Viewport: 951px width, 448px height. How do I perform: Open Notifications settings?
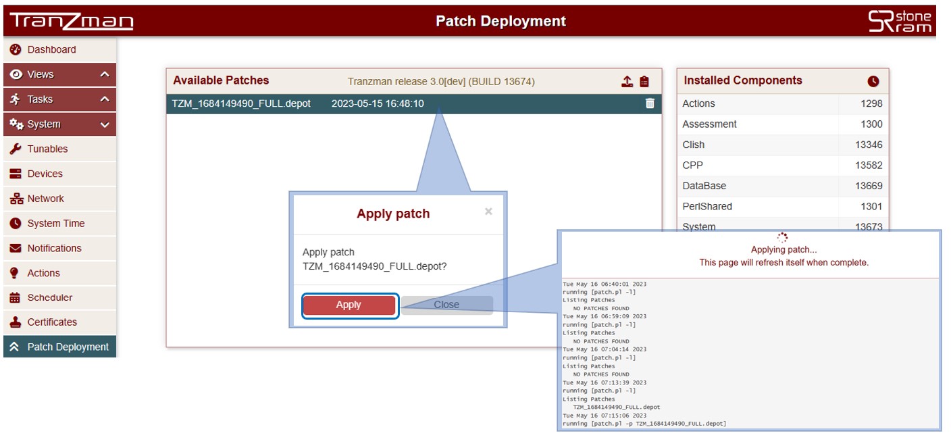tap(54, 248)
